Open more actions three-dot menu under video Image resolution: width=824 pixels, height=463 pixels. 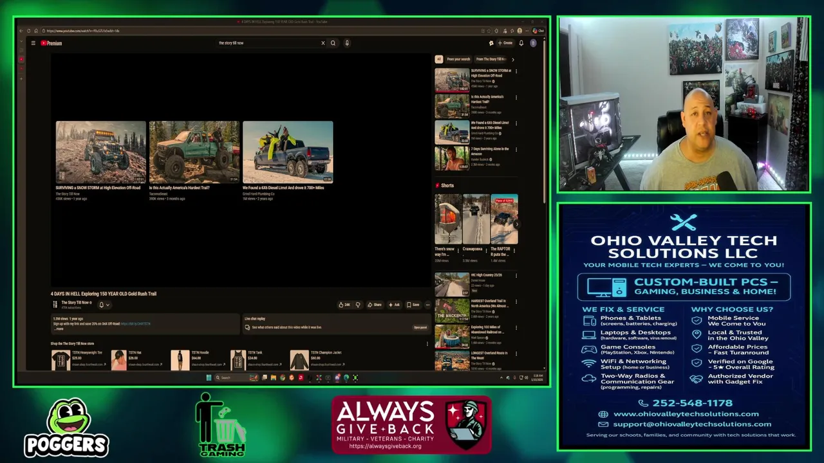tap(427, 305)
